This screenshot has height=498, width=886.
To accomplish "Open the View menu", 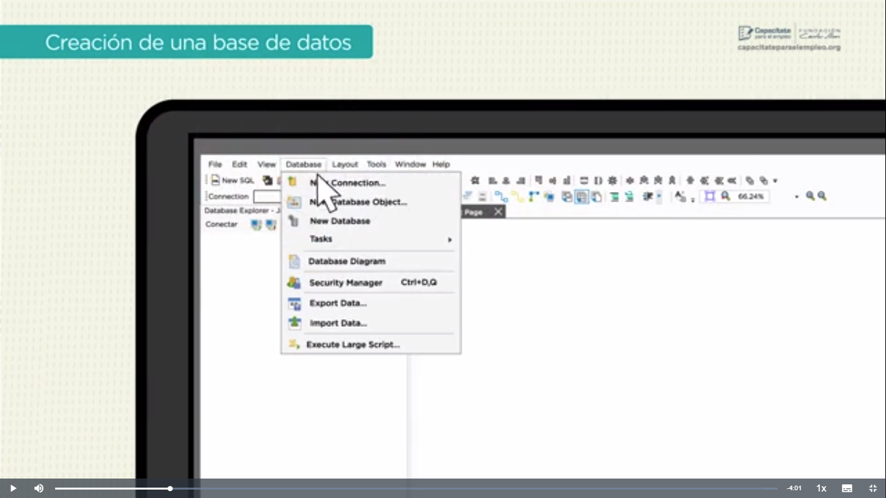I will 267,165.
